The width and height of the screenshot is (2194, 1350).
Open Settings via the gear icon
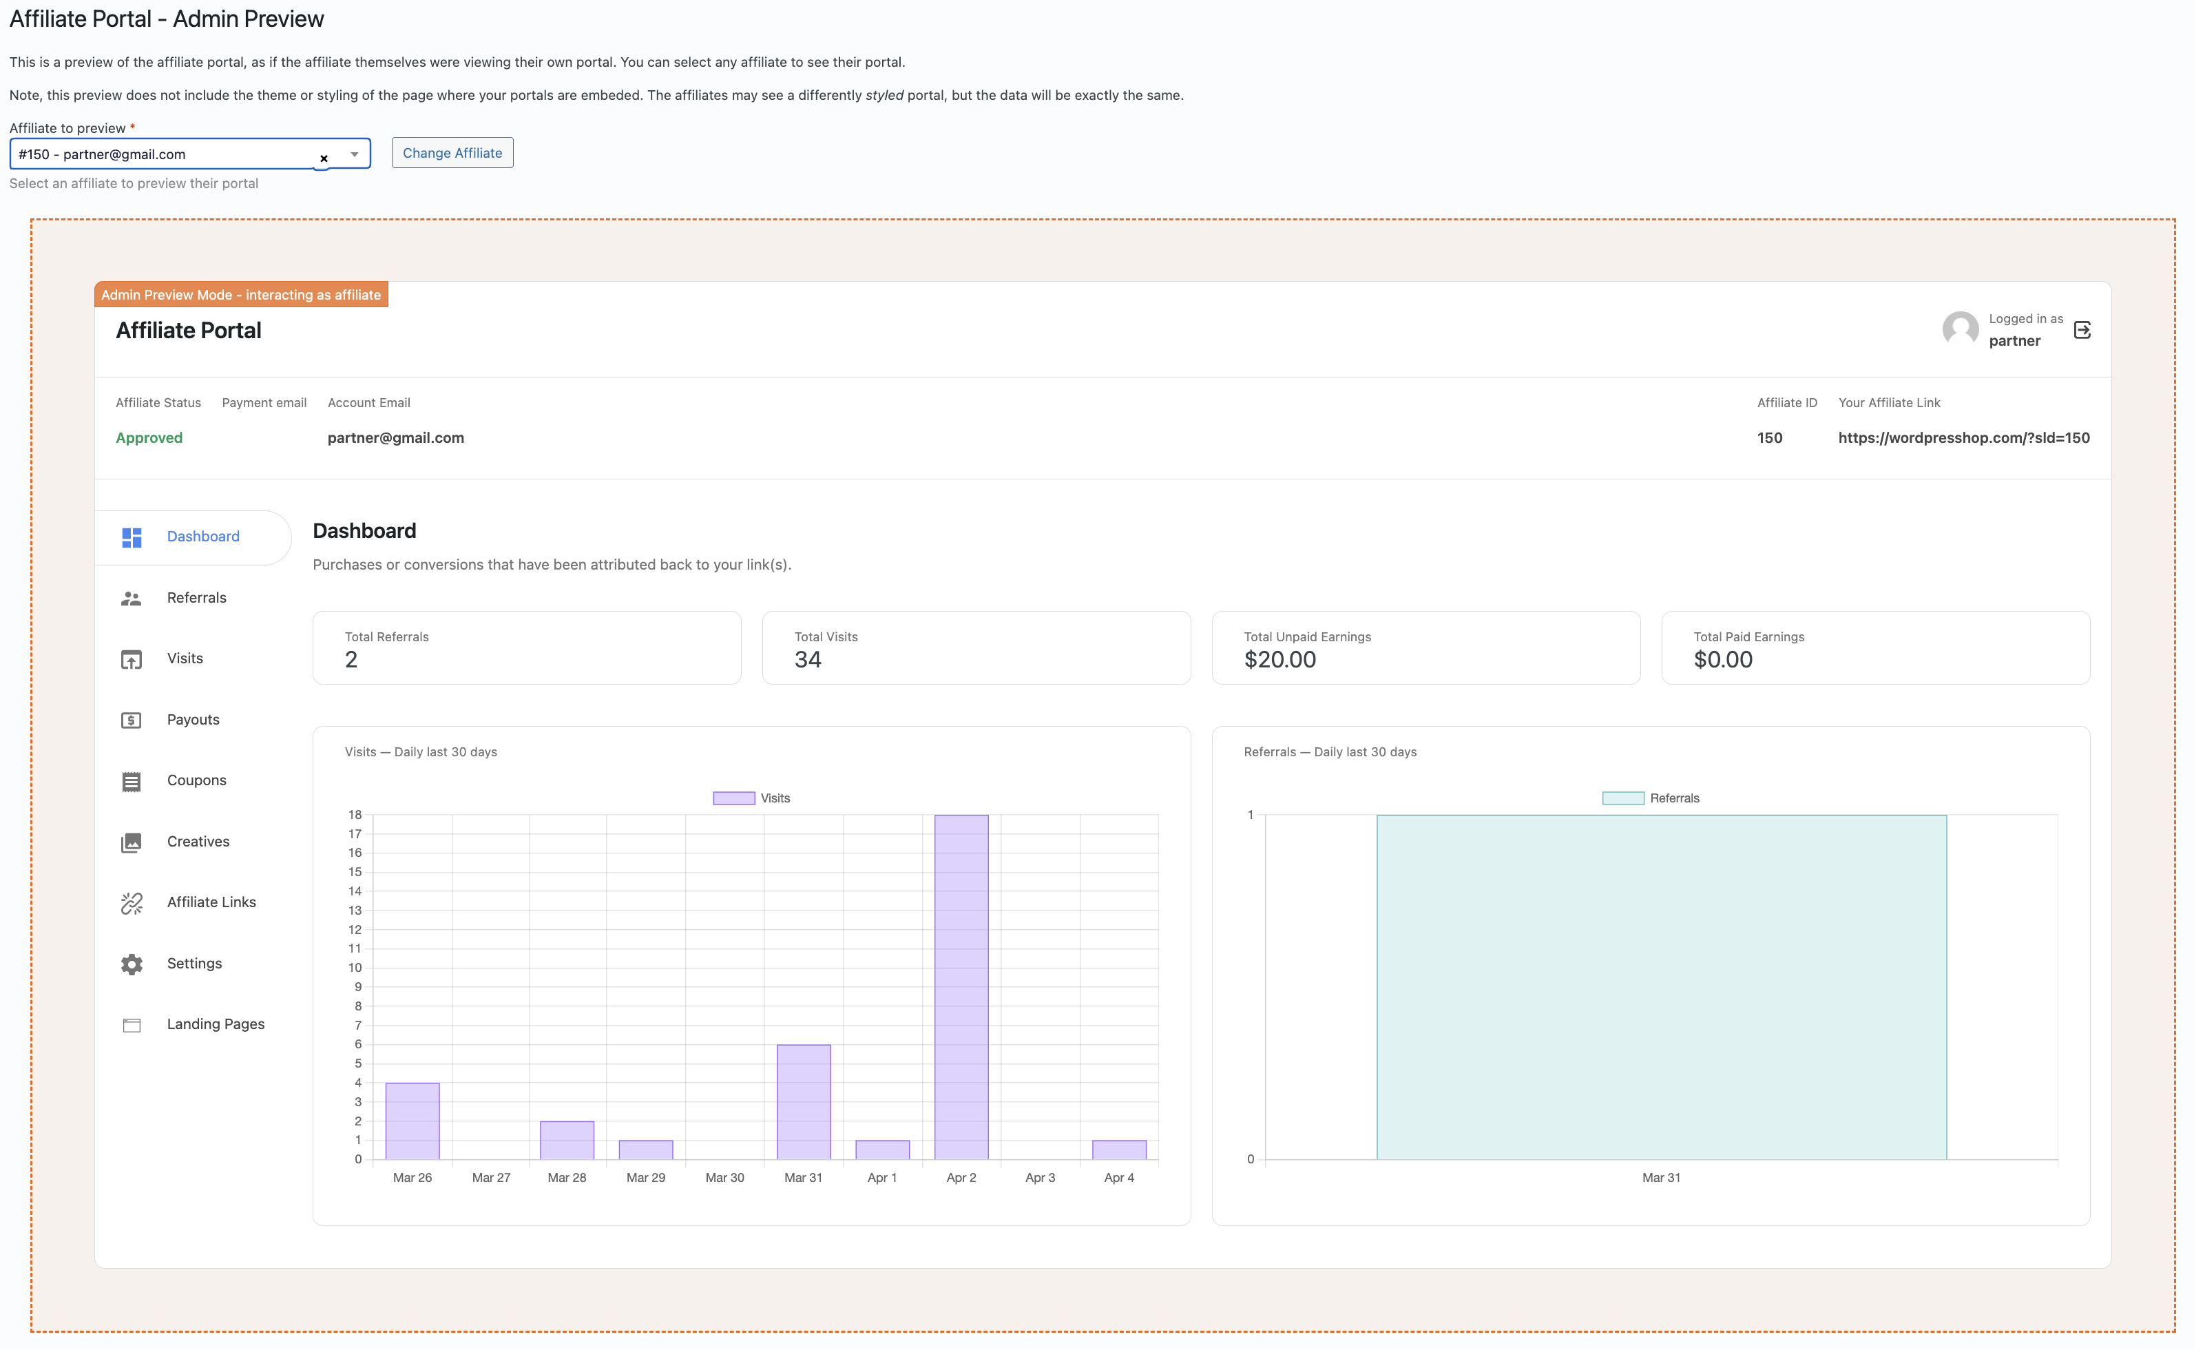pyautogui.click(x=132, y=964)
